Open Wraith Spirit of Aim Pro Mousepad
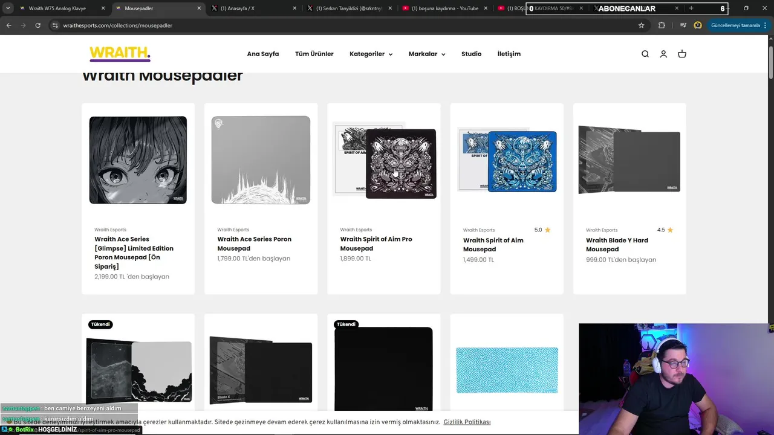 pyautogui.click(x=376, y=243)
